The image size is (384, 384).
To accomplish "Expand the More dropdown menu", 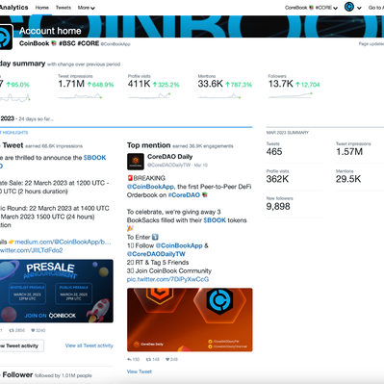I will (x=87, y=8).
